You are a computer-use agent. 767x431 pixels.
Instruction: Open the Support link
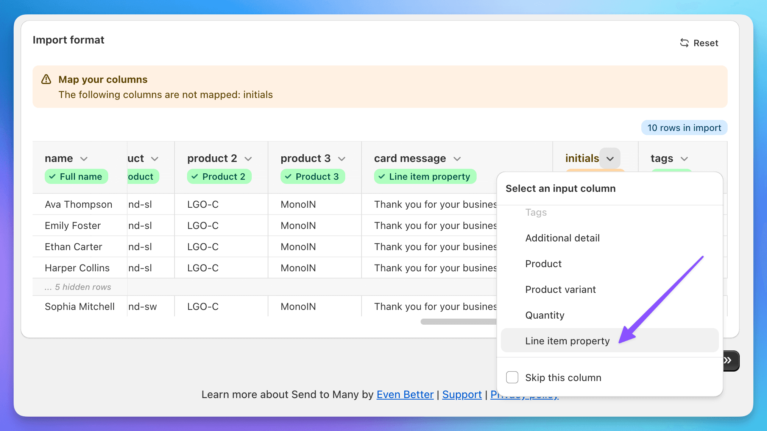coord(461,394)
